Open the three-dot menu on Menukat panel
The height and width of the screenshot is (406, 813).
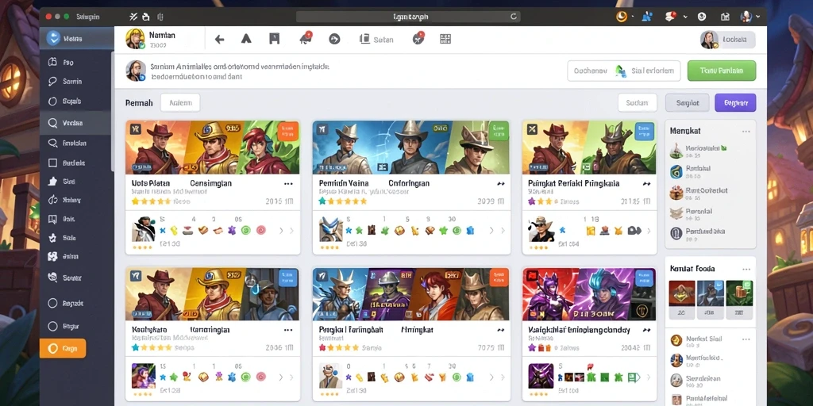(x=746, y=132)
